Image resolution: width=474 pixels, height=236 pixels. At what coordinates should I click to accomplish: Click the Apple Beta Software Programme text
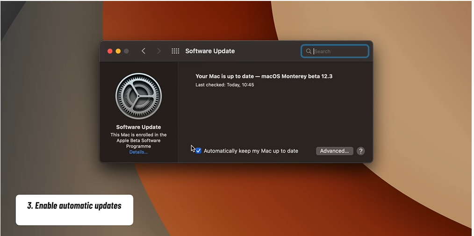[x=138, y=141]
